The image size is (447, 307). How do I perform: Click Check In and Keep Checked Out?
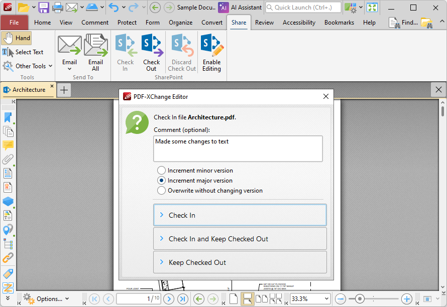240,239
